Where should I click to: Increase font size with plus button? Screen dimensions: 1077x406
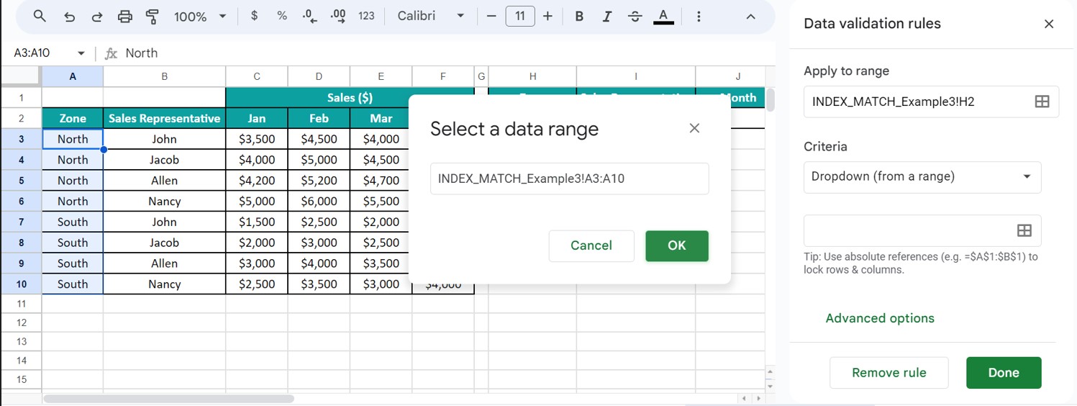pos(547,16)
